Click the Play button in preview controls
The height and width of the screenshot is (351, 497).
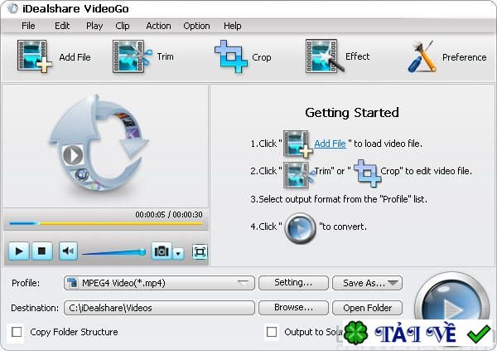coord(19,251)
